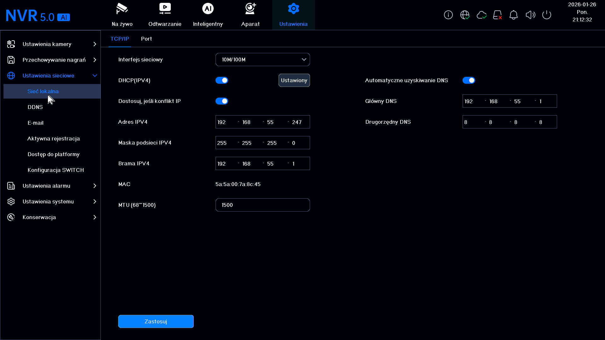Select E-mail in the network menu

[36, 123]
